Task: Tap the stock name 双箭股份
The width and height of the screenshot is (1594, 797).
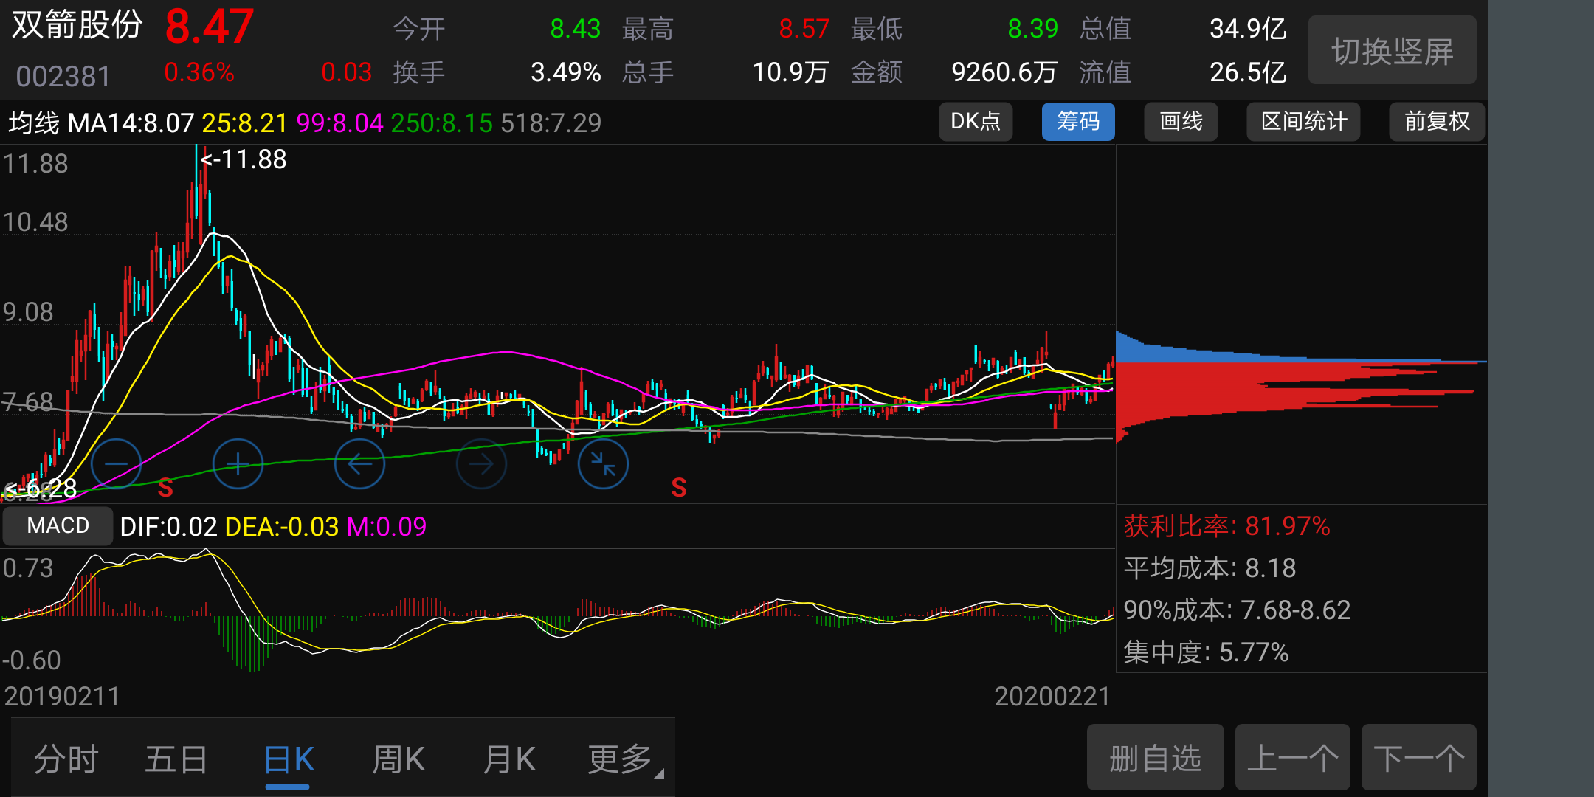Action: pyautogui.click(x=77, y=25)
